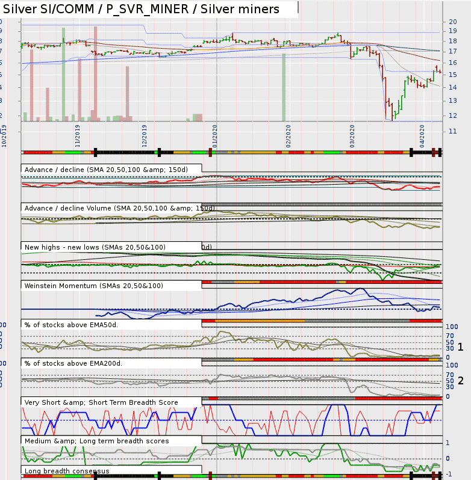The image size is (471, 480).
Task: Click price level 15 on right axis
Action: tap(452, 75)
